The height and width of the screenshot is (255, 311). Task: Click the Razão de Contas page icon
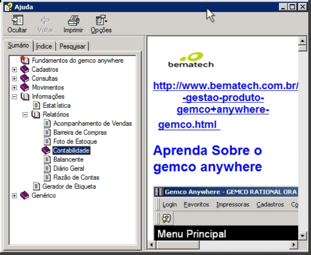pyautogui.click(x=47, y=178)
